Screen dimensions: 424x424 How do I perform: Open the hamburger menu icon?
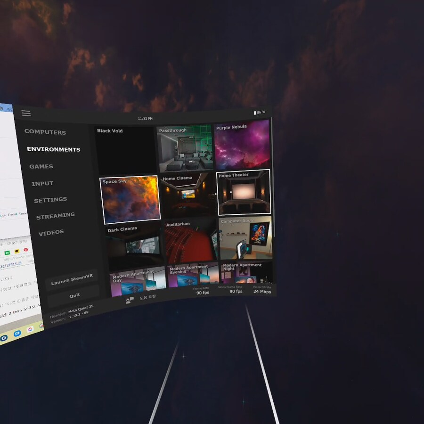tap(26, 113)
